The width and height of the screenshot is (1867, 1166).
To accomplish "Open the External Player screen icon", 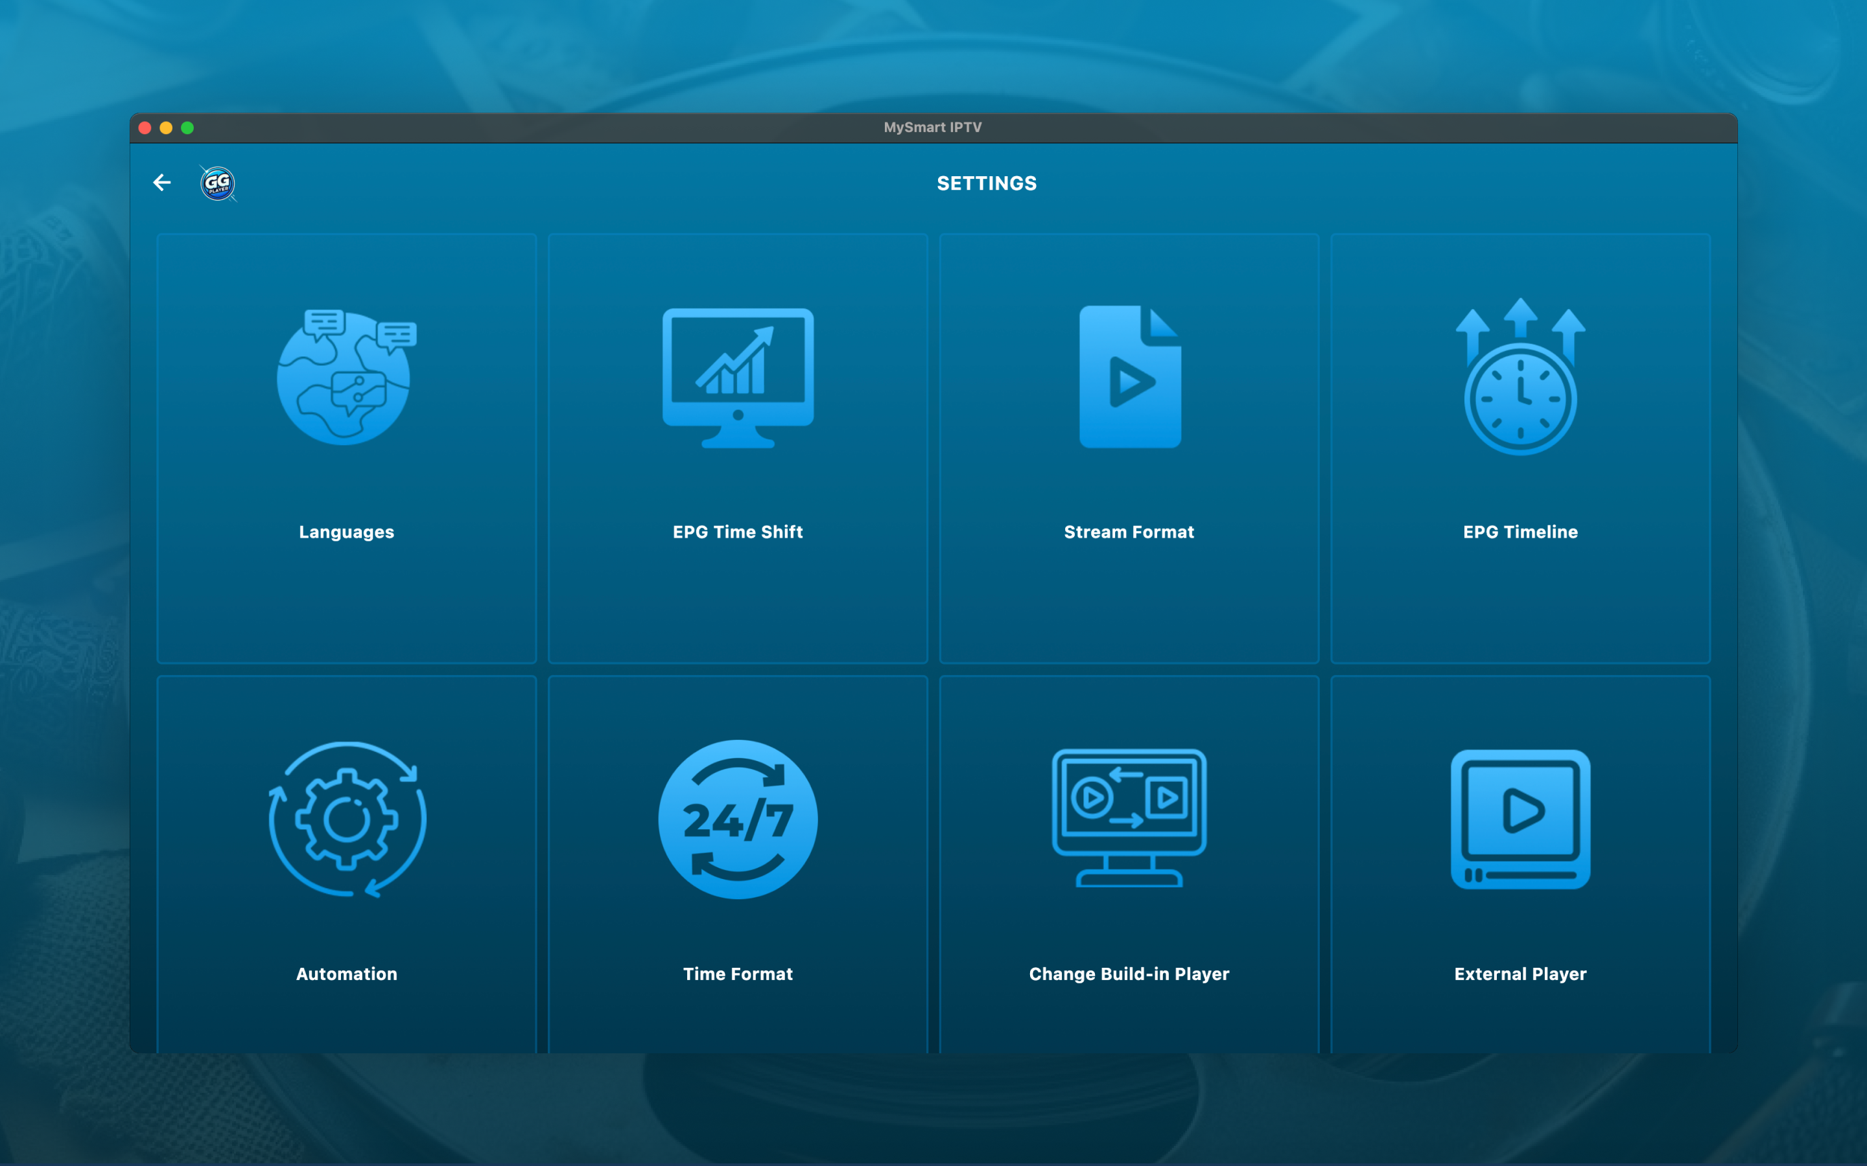I will pos(1520,819).
